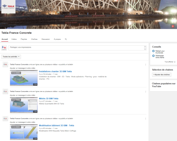Open Modélisation bâtiment 3D BIM - Tekla link

(56, 125)
